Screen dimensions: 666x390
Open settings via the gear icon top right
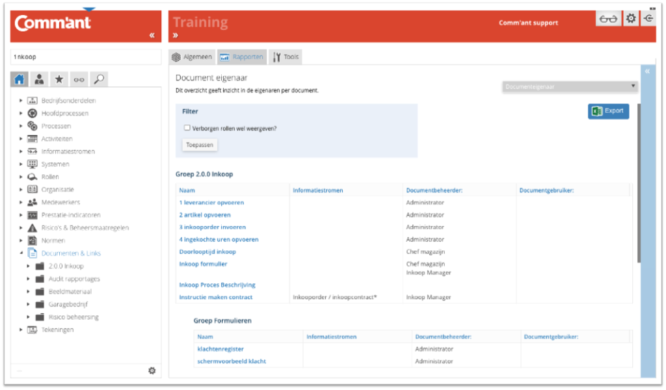[630, 18]
